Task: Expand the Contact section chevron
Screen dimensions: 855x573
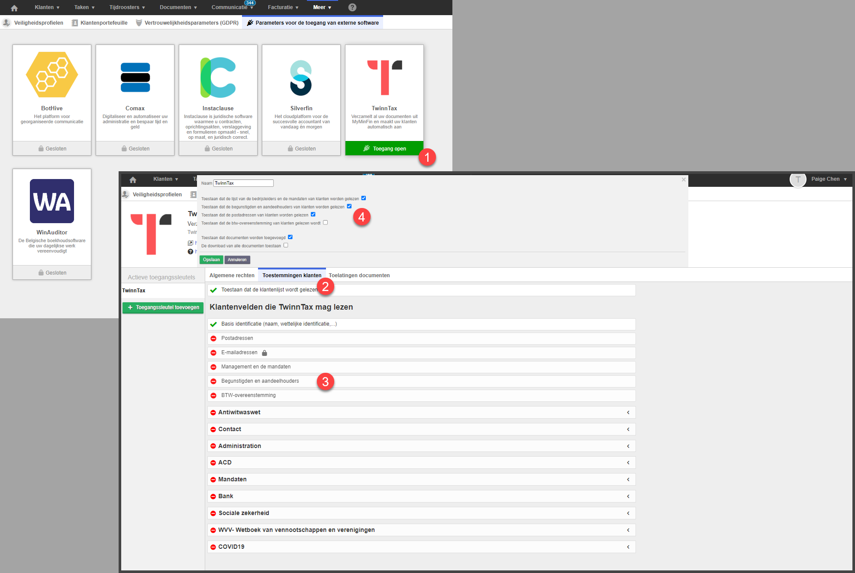Action: point(628,429)
